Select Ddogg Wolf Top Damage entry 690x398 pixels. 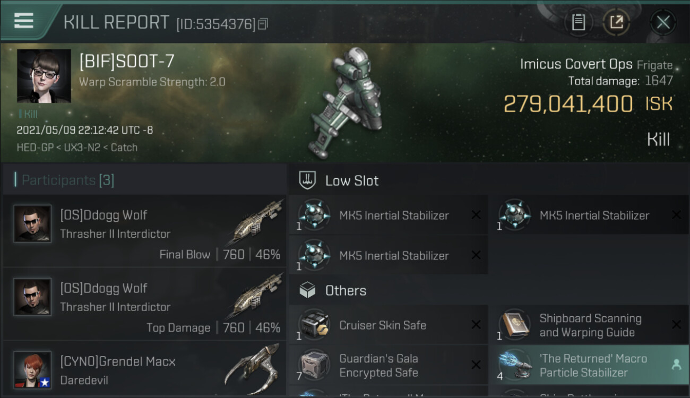[144, 304]
